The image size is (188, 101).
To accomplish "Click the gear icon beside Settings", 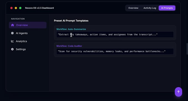I will tap(12, 49).
